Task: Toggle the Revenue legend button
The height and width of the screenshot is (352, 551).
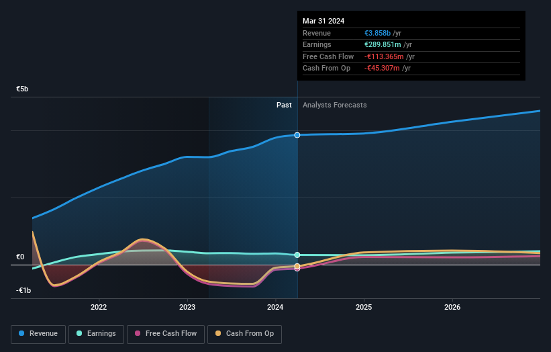Action: point(38,334)
